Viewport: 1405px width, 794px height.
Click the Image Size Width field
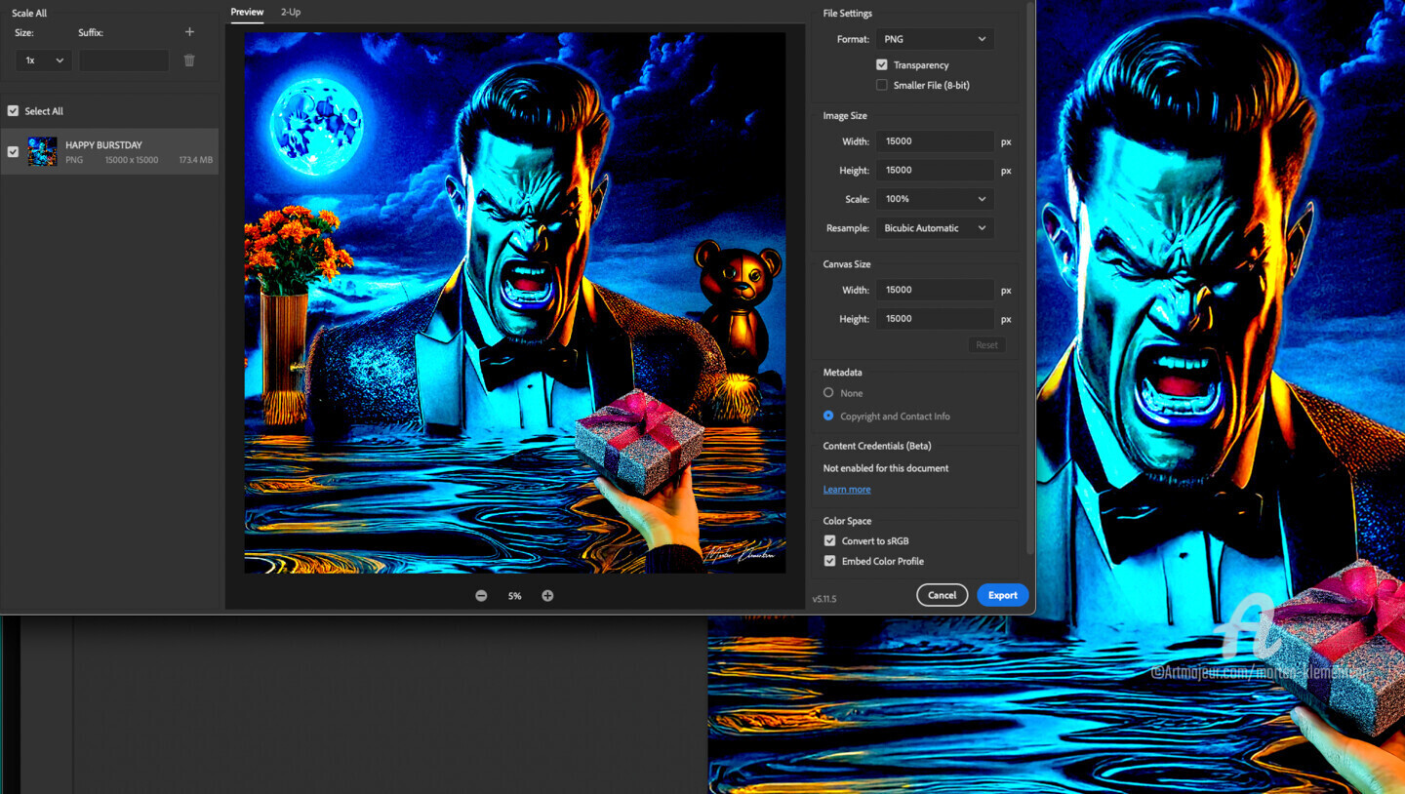(x=935, y=141)
